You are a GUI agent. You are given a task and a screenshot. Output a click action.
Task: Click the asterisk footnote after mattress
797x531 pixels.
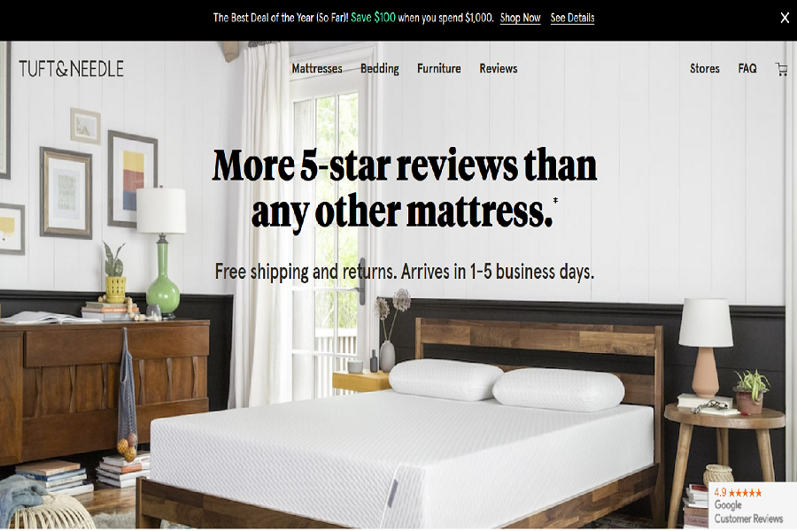pos(555,200)
